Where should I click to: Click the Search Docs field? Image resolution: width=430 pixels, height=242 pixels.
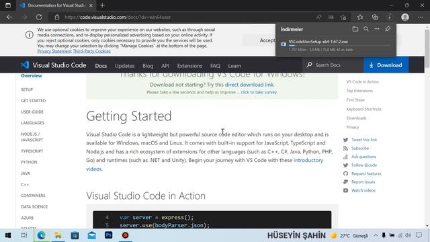(333, 65)
